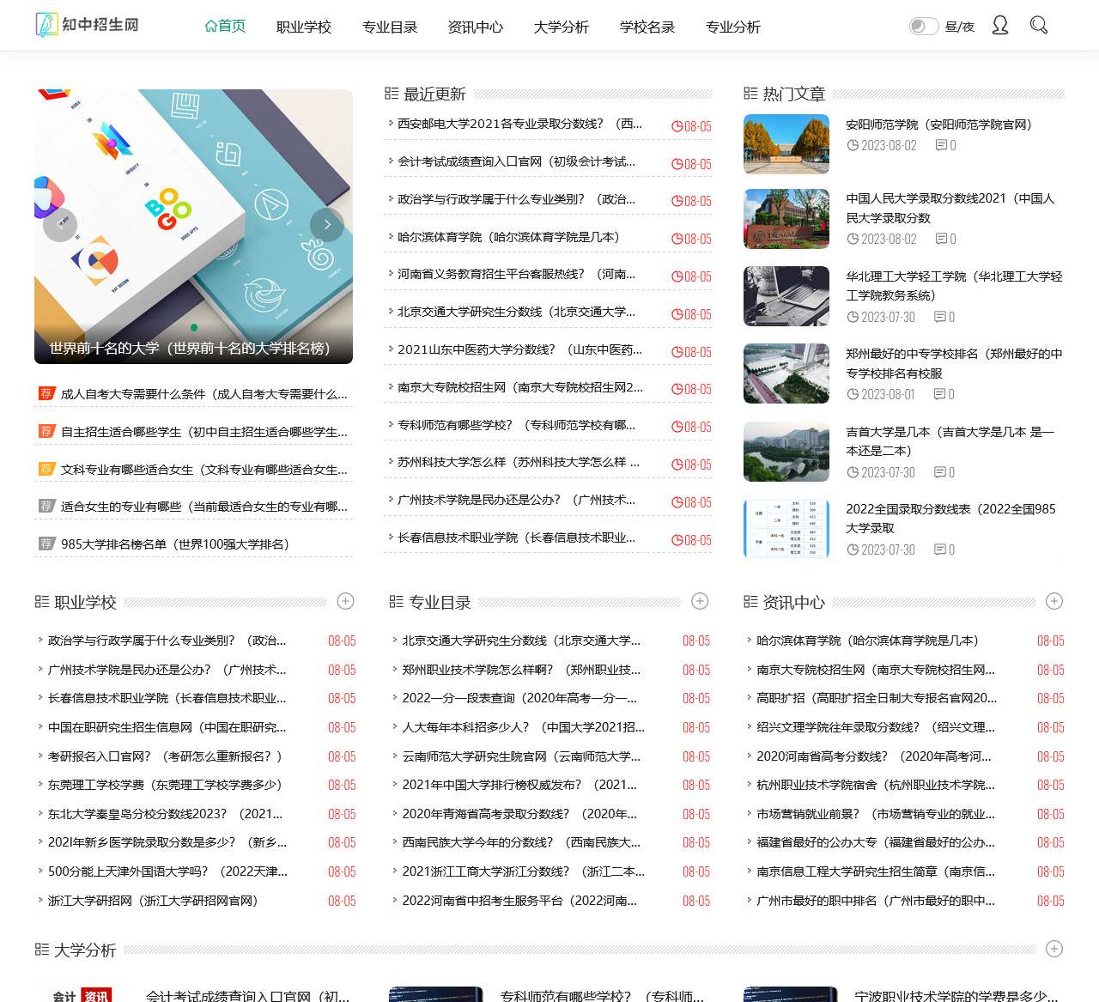Open 东莞理工学校学费 link
Screen dimensions: 1099x1002
click(x=165, y=785)
